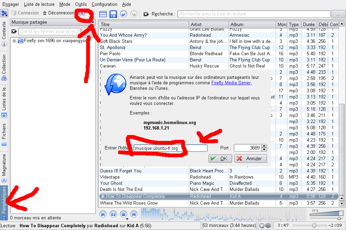Image resolution: width=346 pixels, height=230 pixels.
Task: Clear the device browser filter with its icon
Action: (14, 31)
